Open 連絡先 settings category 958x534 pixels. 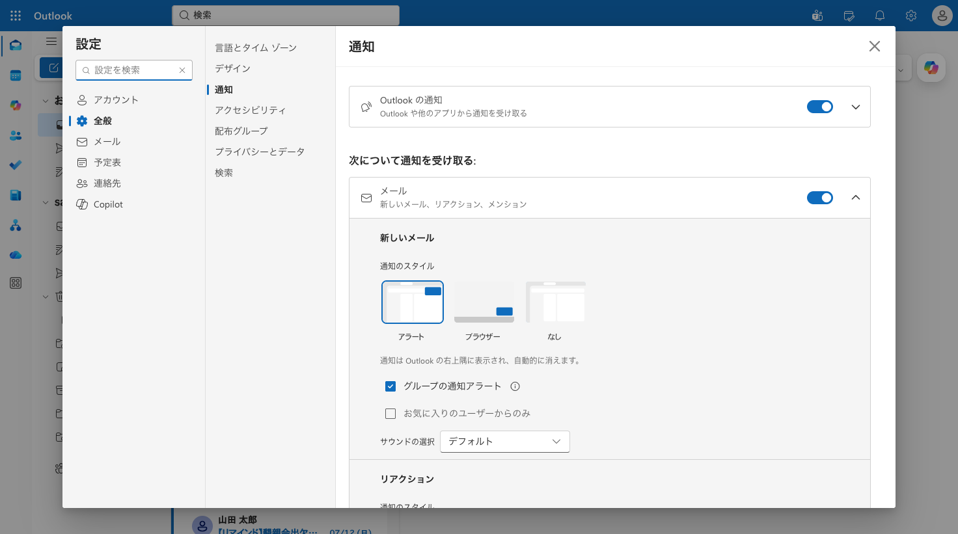click(134, 183)
